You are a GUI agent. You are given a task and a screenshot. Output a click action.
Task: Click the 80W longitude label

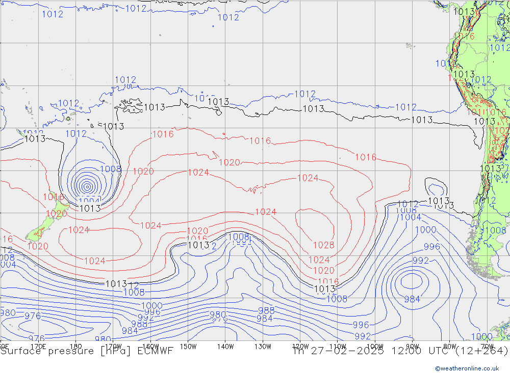tap(450, 347)
